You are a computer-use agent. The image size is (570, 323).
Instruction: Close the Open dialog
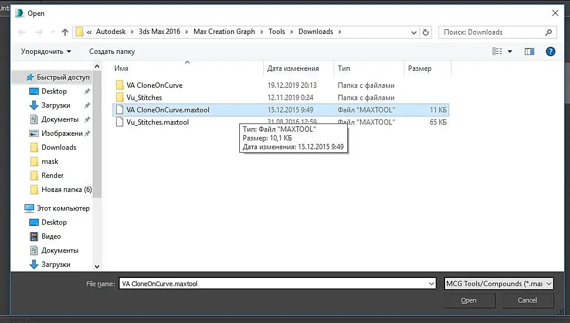pos(555,13)
